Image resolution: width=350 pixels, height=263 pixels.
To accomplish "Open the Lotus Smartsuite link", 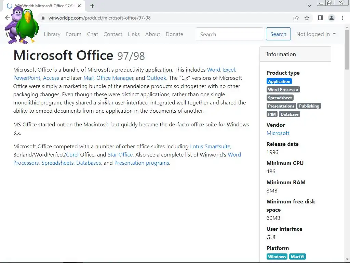I will (x=210, y=147).
